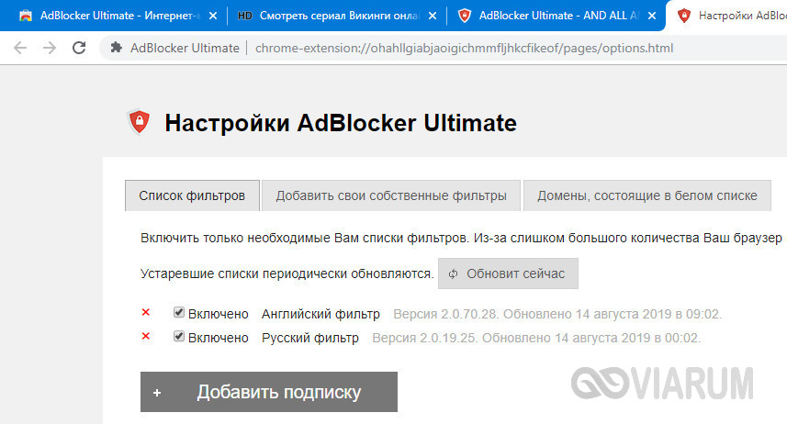
Task: Open the Список фильтров tab
Action: 192,195
